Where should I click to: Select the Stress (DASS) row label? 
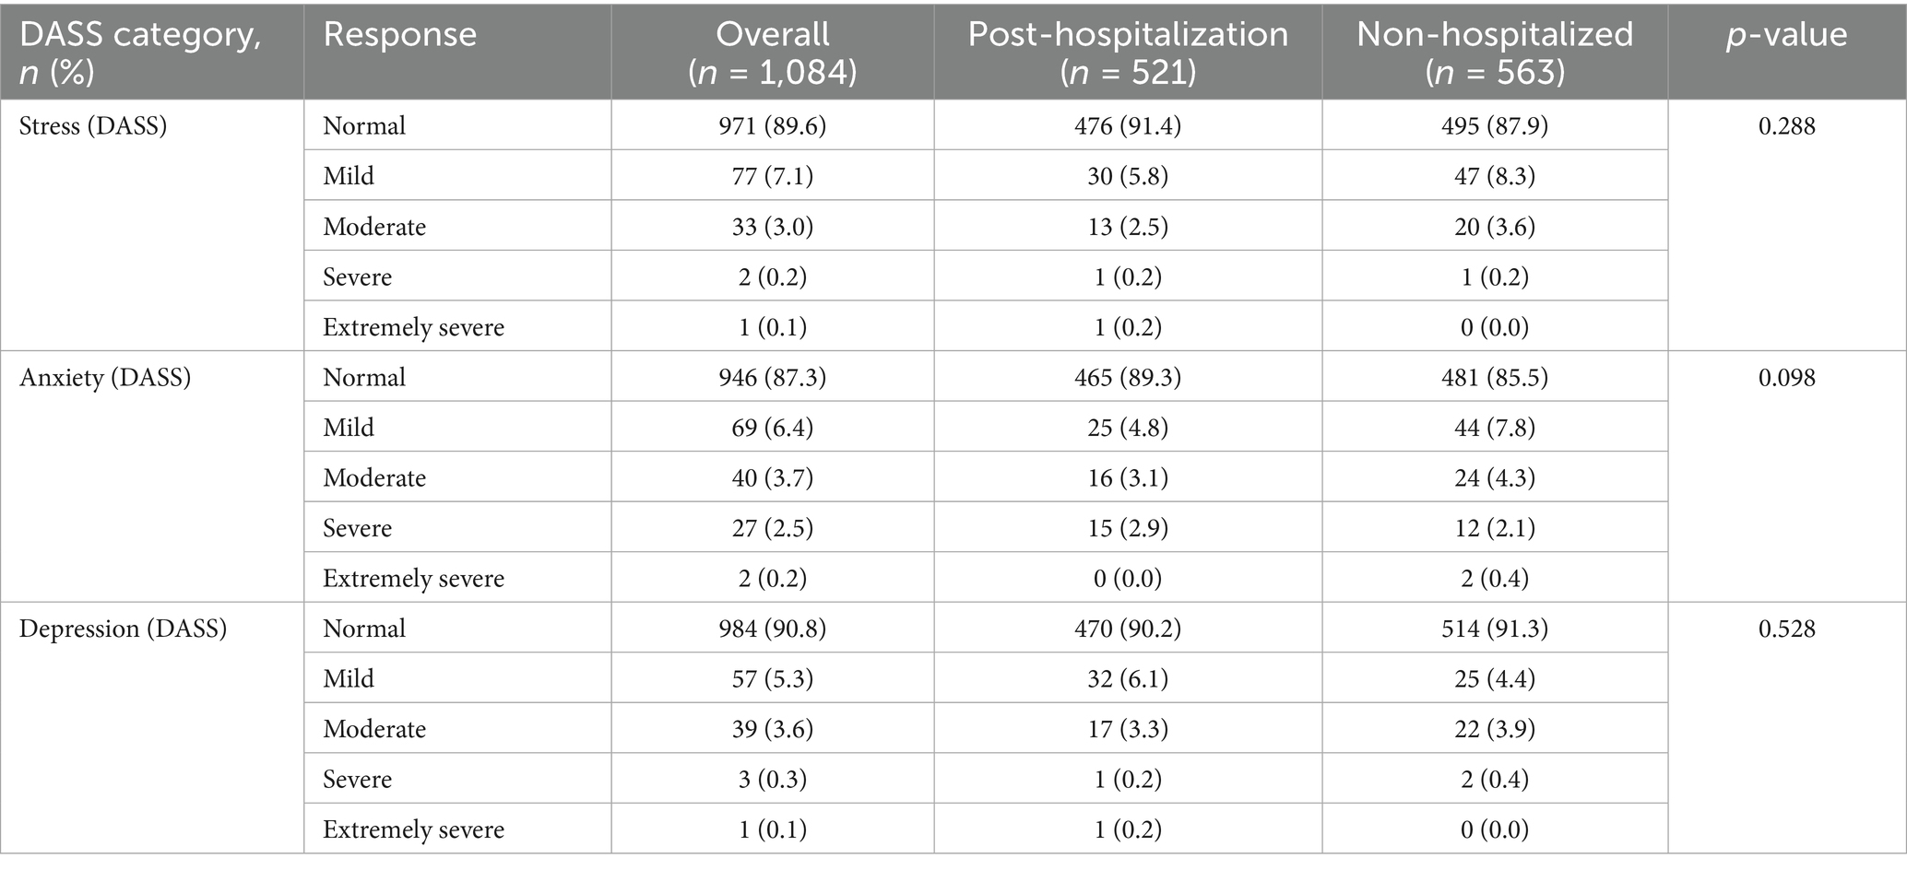pyautogui.click(x=93, y=125)
